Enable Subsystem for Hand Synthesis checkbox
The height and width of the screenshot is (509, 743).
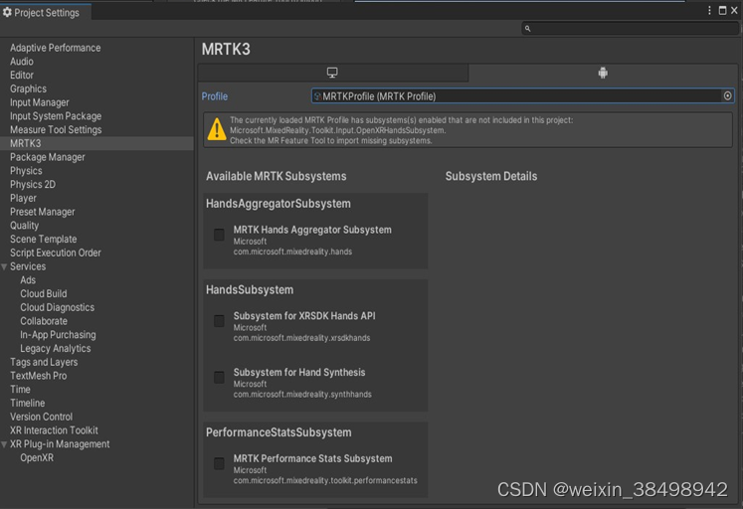tap(219, 378)
